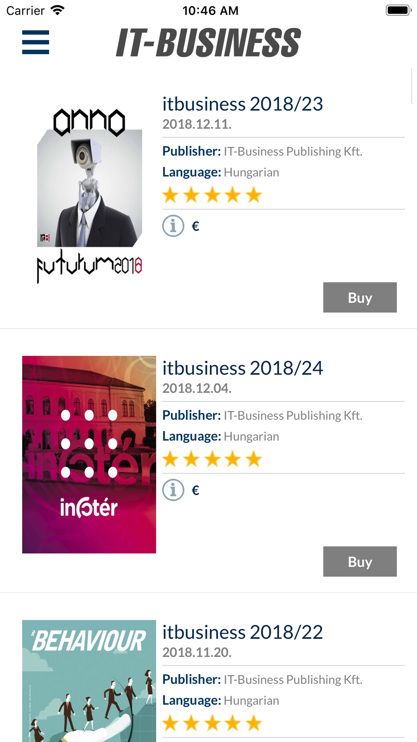Open the anno futurum 2018 cover
This screenshot has height=742, width=417.
(89, 195)
